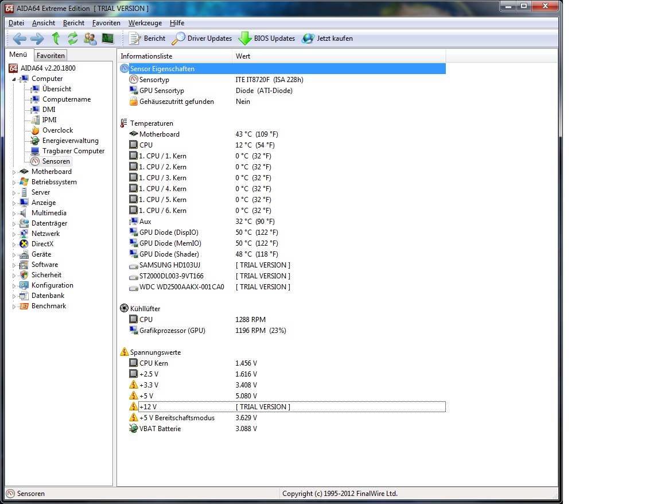Click the Software icon in tree
Viewport: 661px width, 504px height.
pos(25,265)
